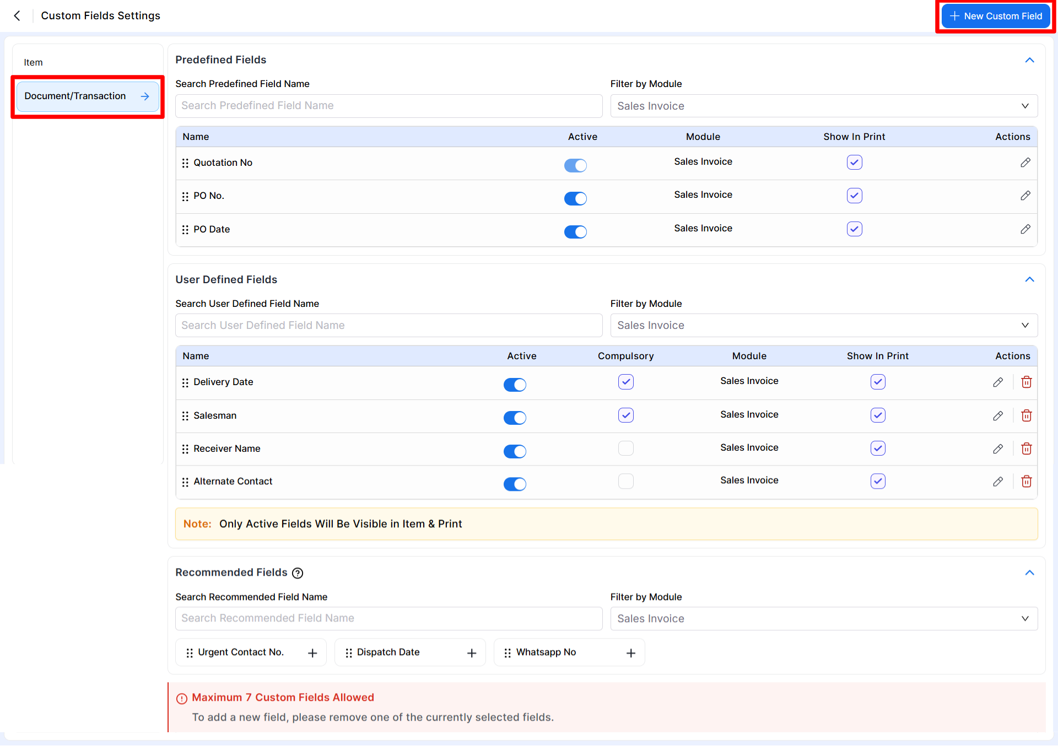The width and height of the screenshot is (1058, 746).
Task: Delete the Alternate Contact field
Action: tap(1026, 482)
